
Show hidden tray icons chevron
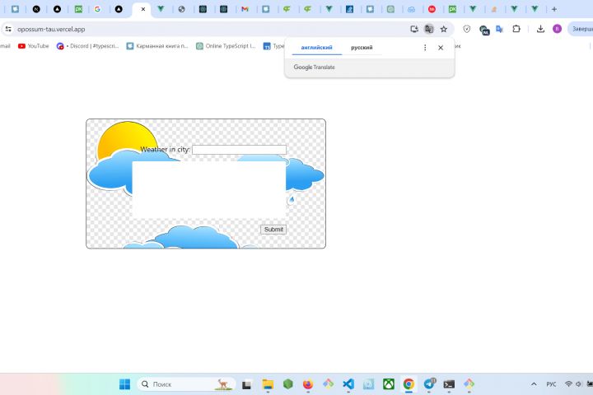[534, 384]
